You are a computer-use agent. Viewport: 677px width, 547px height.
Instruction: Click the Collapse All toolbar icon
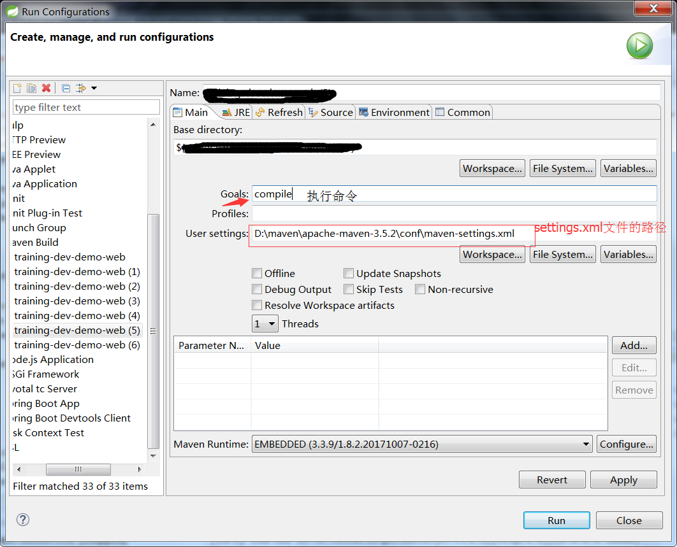point(66,89)
